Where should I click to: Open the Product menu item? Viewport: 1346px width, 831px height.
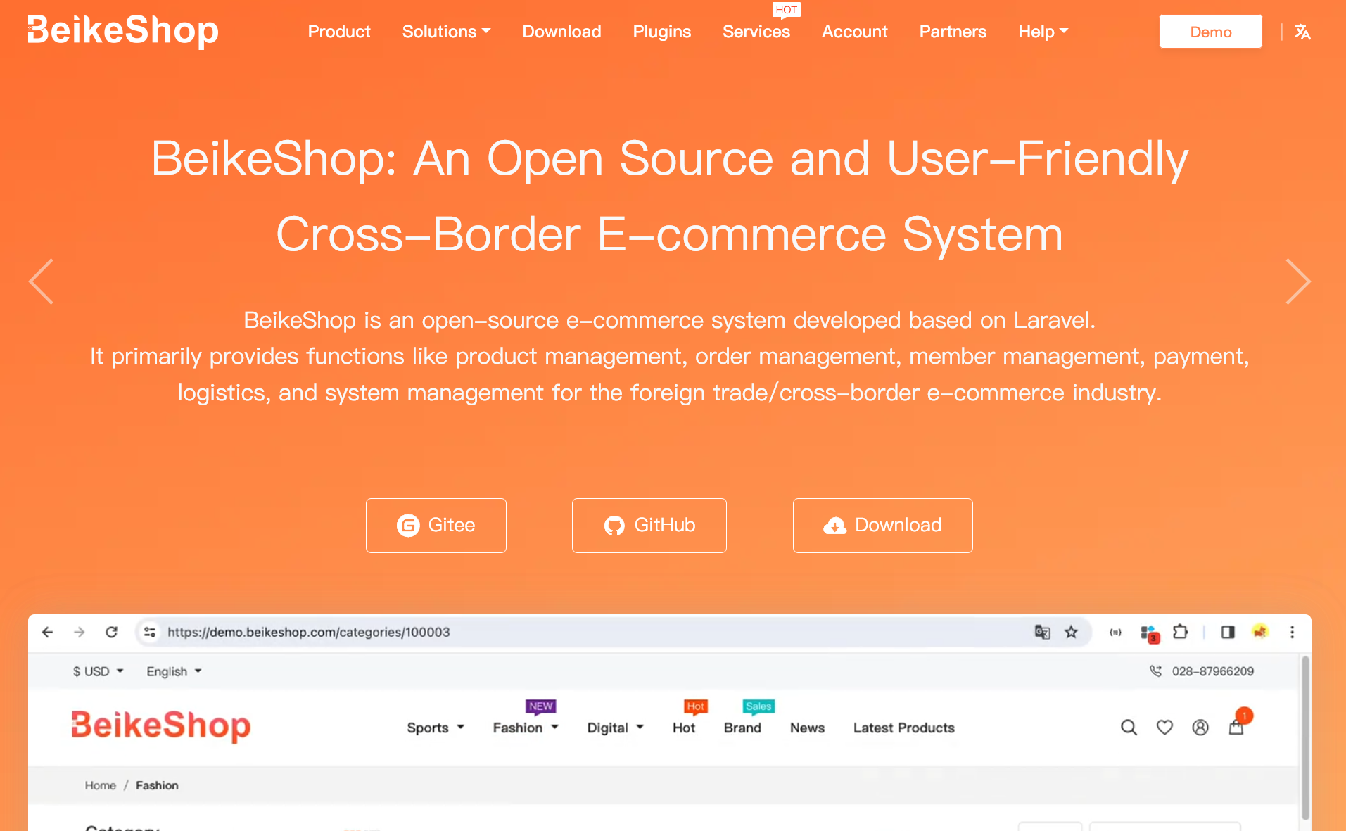(339, 32)
